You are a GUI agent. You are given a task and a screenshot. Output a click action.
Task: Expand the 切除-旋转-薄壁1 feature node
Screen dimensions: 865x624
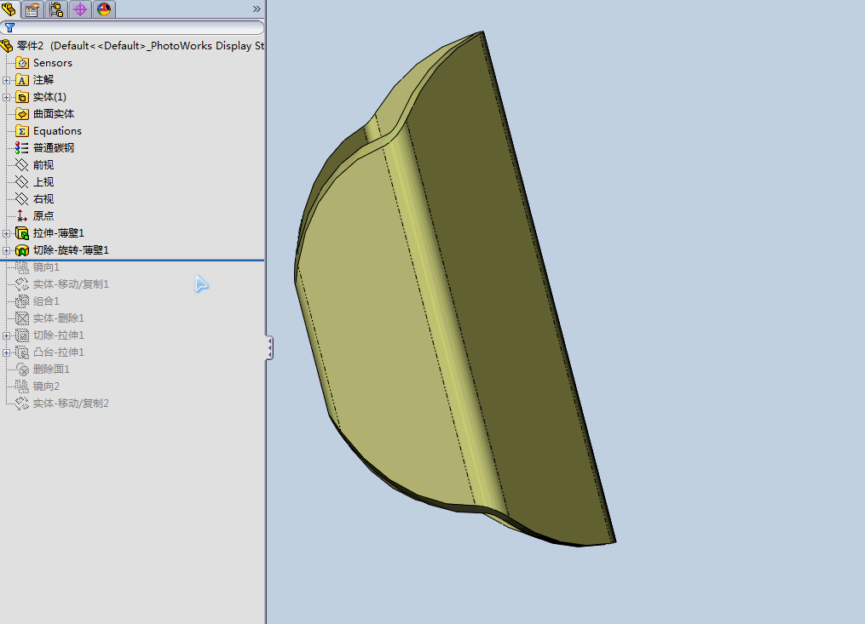click(x=7, y=251)
